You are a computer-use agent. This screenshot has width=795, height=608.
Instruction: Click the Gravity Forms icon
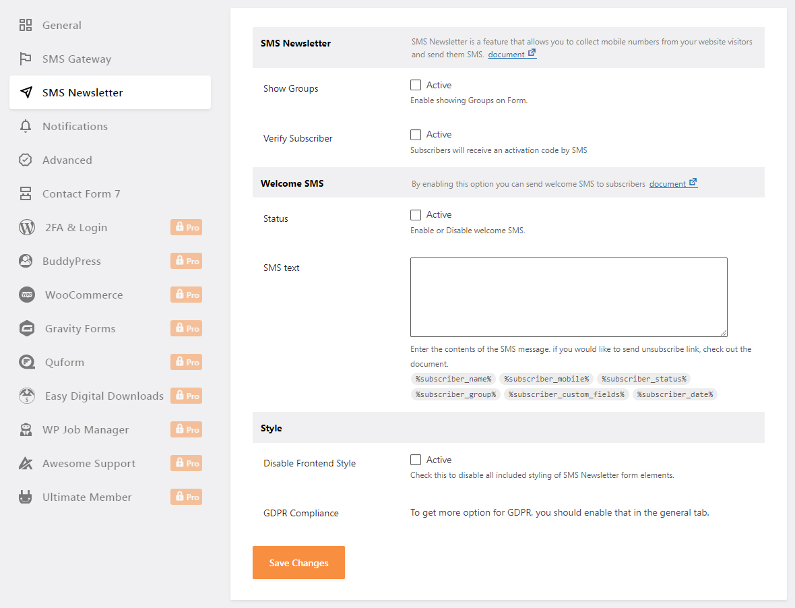pos(27,329)
